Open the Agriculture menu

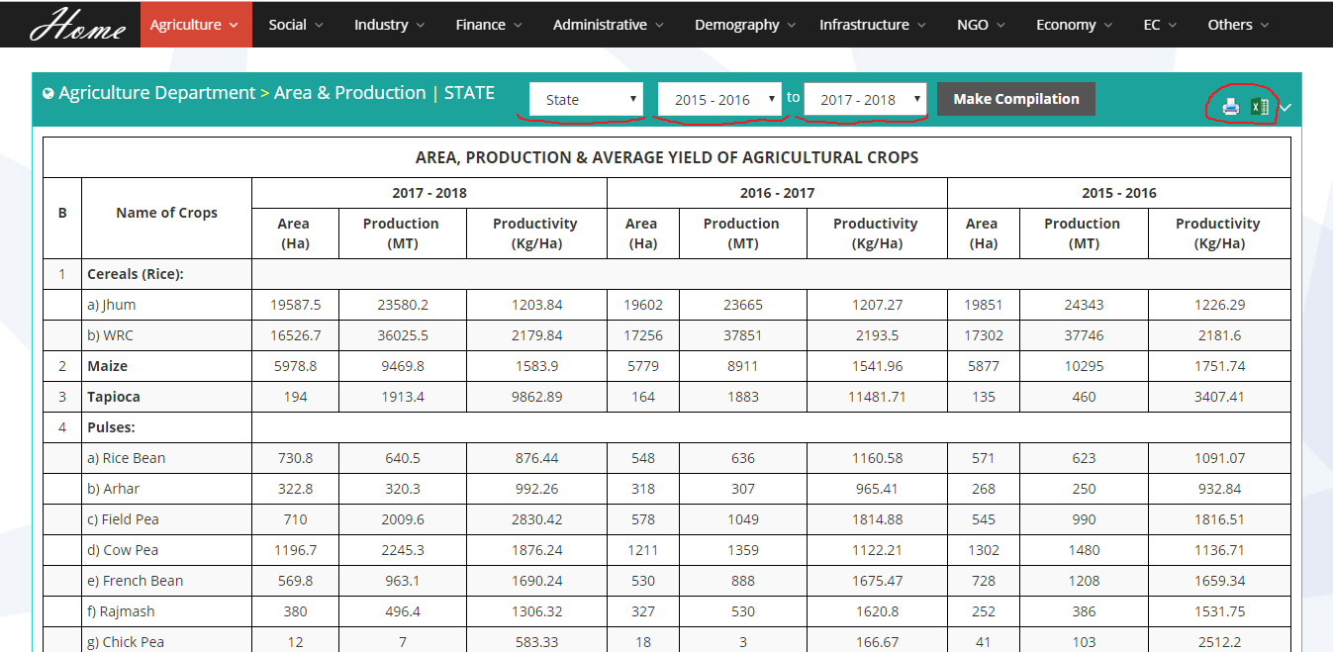[195, 25]
